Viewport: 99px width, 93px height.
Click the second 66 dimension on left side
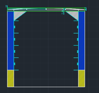click(15, 39)
